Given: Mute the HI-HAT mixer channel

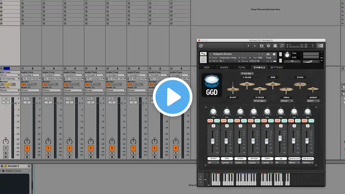Looking at the screenshot, I should (x=210, y=120).
